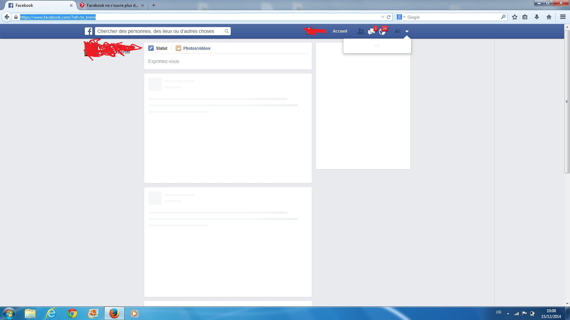Open Action Center flag icon
Image resolution: width=570 pixels, height=320 pixels.
pos(525,314)
